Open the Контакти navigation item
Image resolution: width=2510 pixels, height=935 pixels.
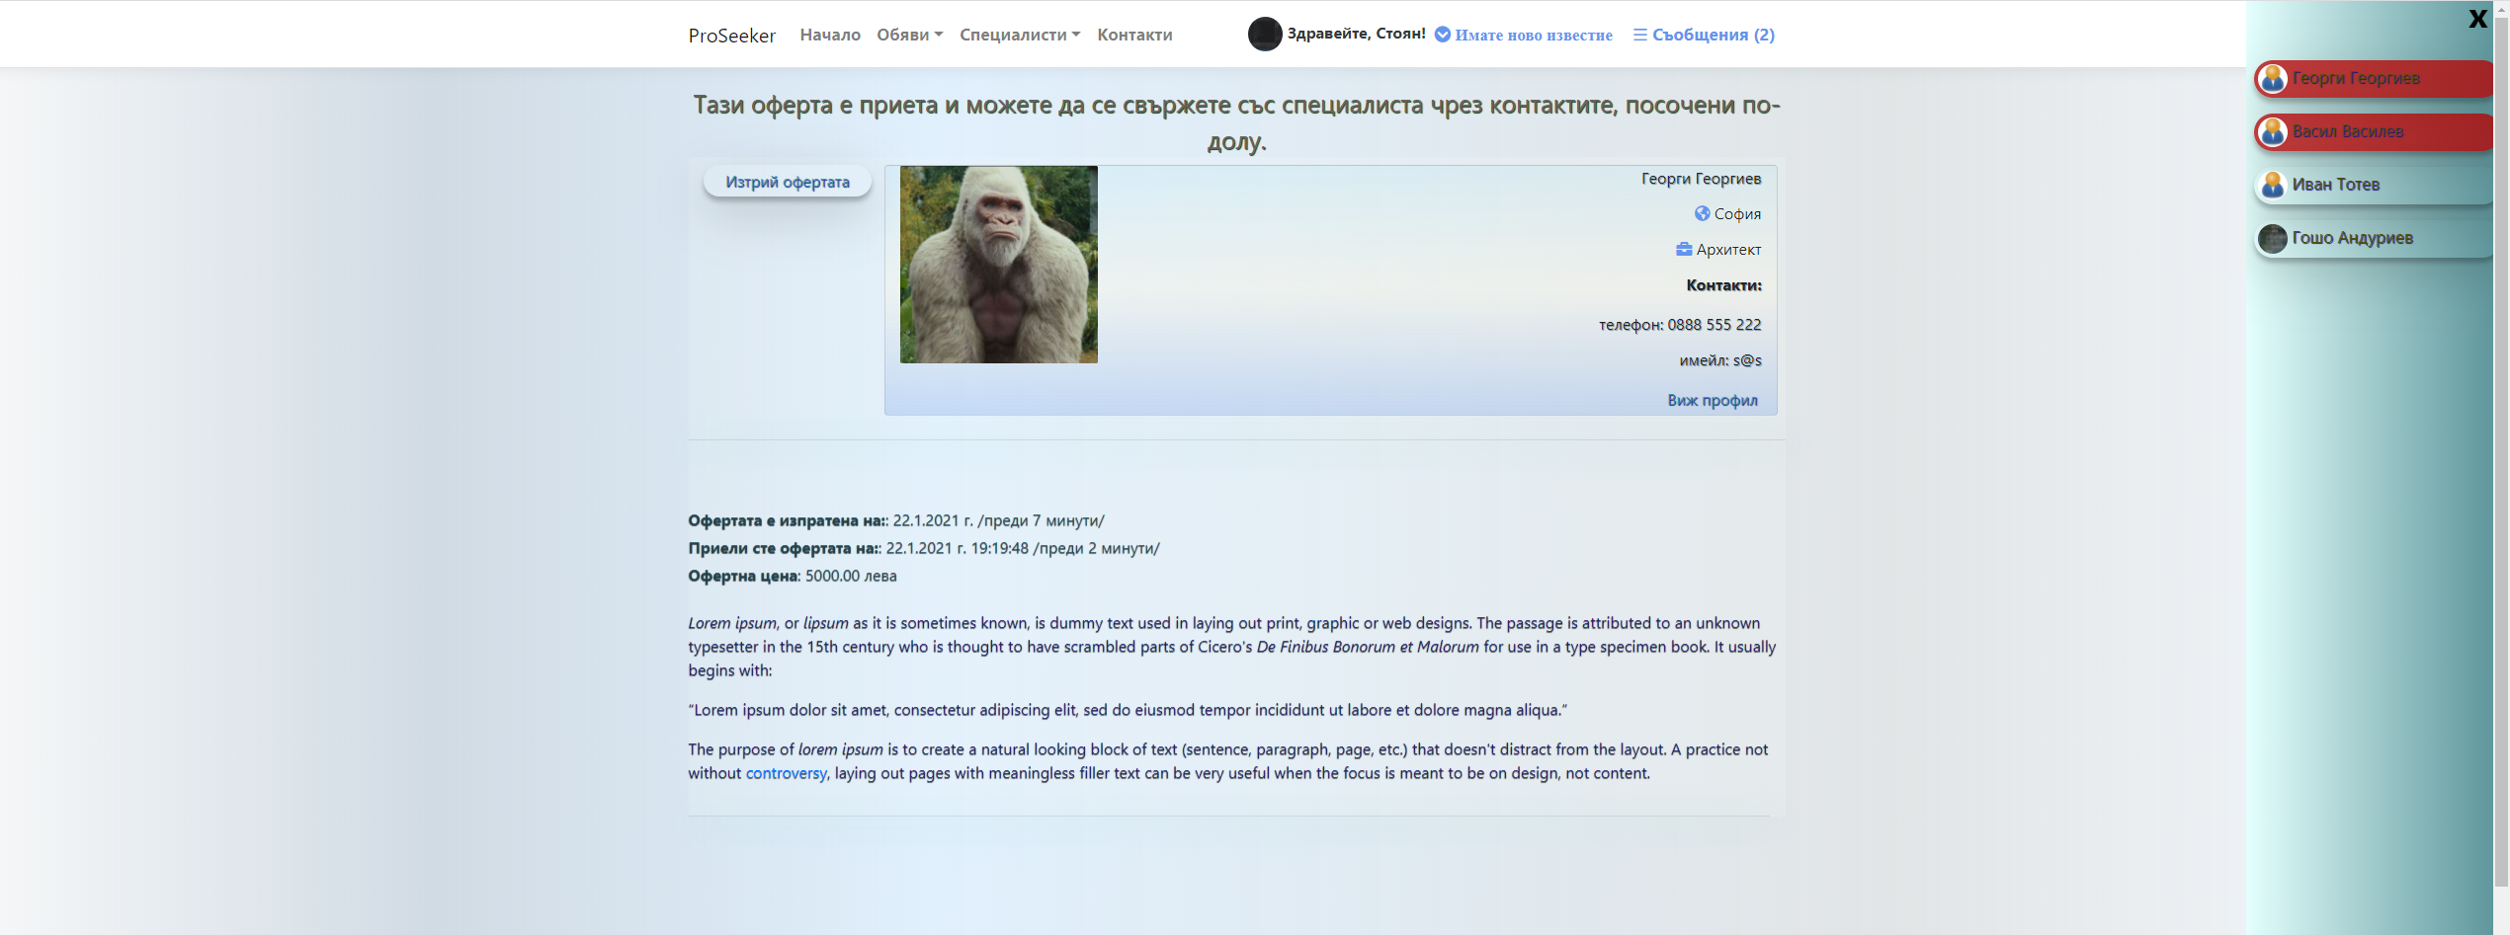1134,35
